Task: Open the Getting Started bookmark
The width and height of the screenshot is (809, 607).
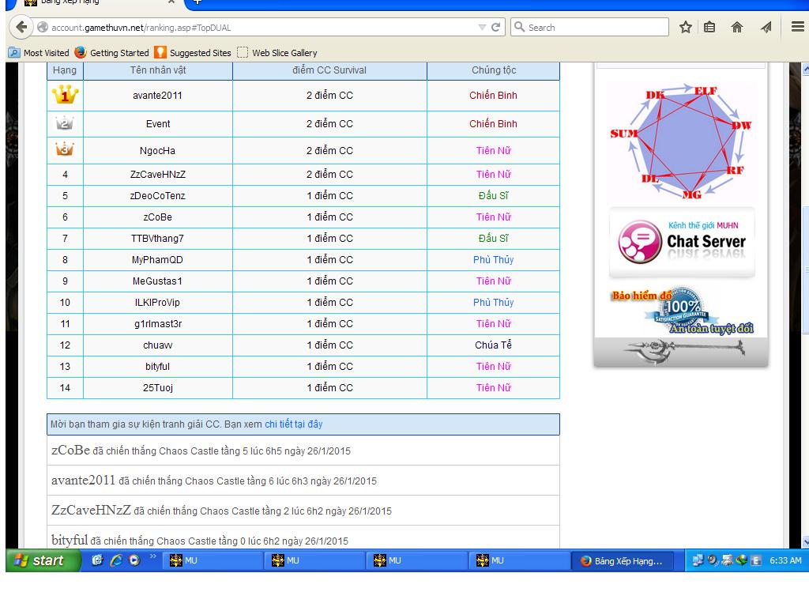Action: pos(112,53)
